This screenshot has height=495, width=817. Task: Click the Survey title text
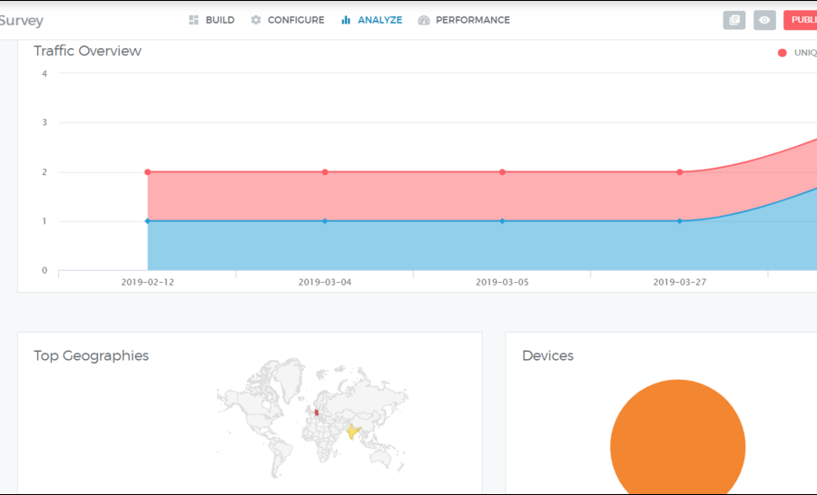click(x=21, y=20)
